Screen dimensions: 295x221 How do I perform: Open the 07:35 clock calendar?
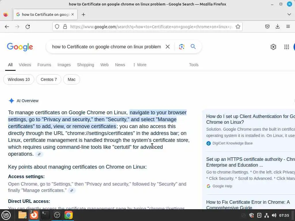284,215
